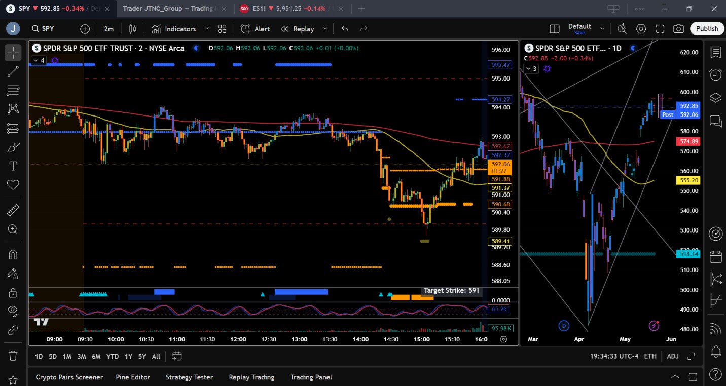The width and height of the screenshot is (726, 386).
Task: Click the Publish button
Action: coord(707,29)
